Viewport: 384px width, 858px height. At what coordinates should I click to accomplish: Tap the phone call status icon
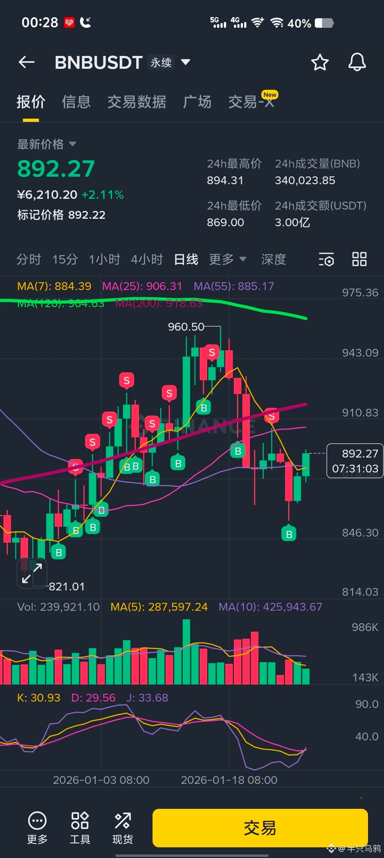click(85, 22)
